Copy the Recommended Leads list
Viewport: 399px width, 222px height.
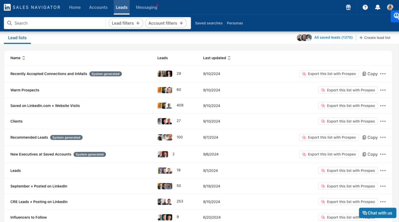point(370,137)
